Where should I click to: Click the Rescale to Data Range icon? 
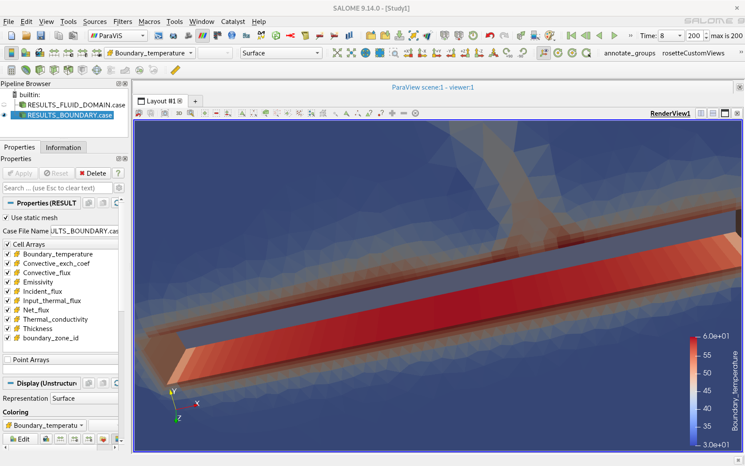(x=54, y=53)
